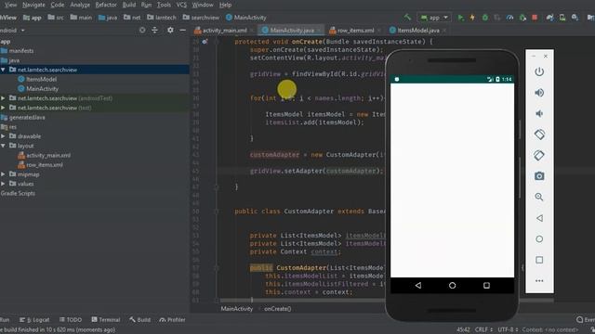Screen dimensions: 595x334
Task: Tap Back in phone navigation bar
Action: point(418,285)
